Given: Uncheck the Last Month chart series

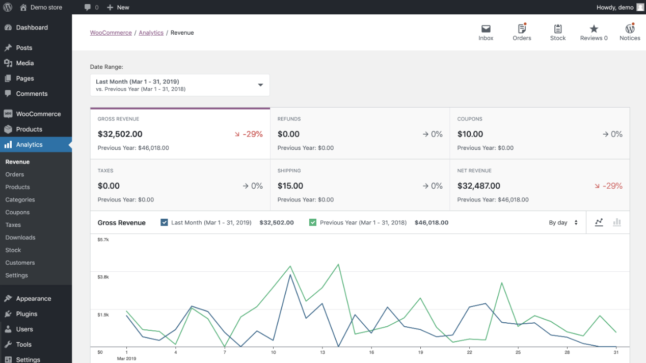Looking at the screenshot, I should click(164, 222).
